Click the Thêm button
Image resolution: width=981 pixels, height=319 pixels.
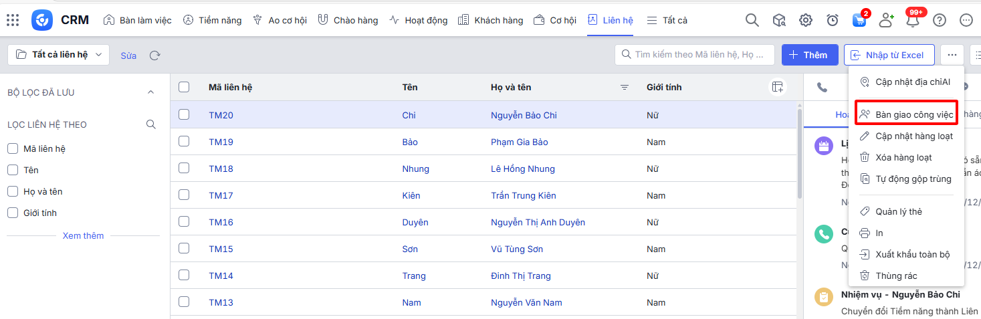[x=809, y=55]
